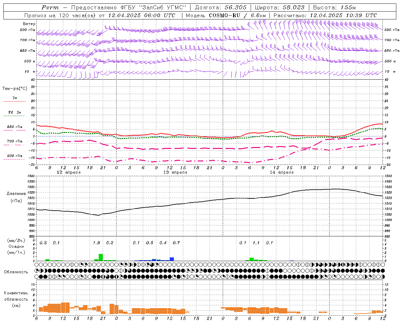Click the "2м" temperature legend label
Viewport: 401px width, 321px height.
15,98
